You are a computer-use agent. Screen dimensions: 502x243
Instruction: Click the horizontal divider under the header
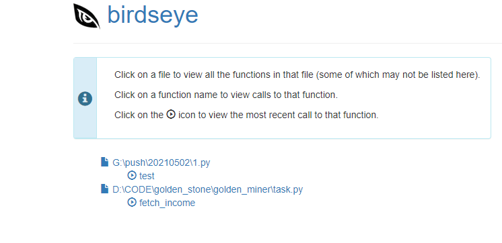[287, 43]
